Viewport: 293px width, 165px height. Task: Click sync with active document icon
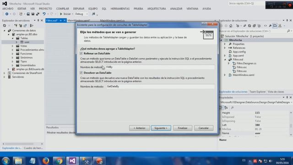pos(244,26)
